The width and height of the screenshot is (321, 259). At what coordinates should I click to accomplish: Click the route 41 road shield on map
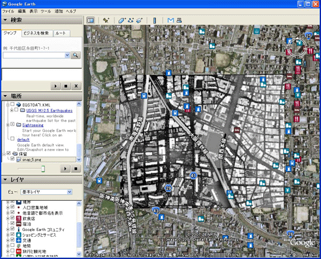pyautogui.click(x=193, y=176)
